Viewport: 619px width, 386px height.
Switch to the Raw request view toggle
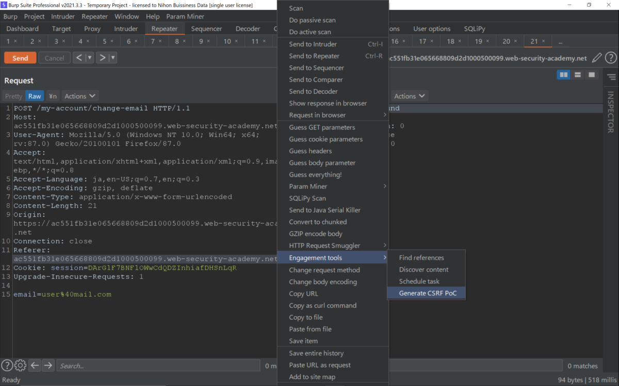pos(35,96)
